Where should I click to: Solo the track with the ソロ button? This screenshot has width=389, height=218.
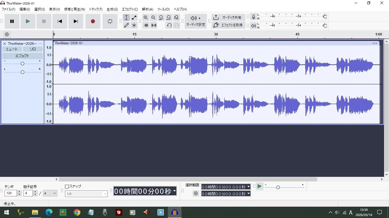(33, 49)
